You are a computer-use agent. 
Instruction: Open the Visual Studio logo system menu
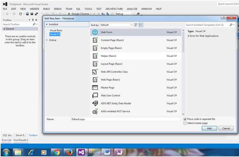[x=5, y=4]
